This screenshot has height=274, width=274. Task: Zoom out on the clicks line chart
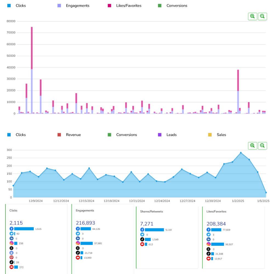tap(262, 146)
